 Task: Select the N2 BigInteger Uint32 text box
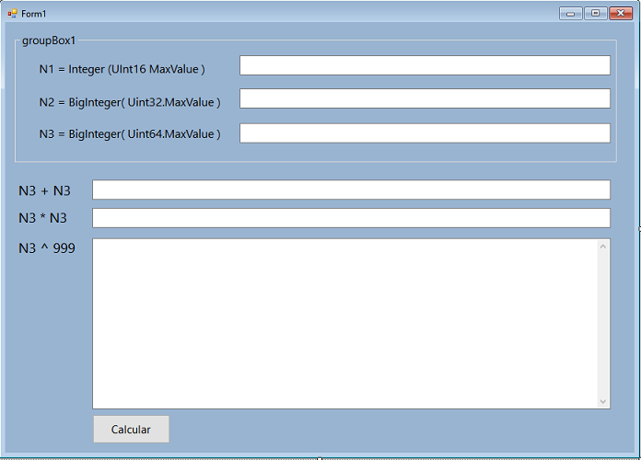[425, 98]
